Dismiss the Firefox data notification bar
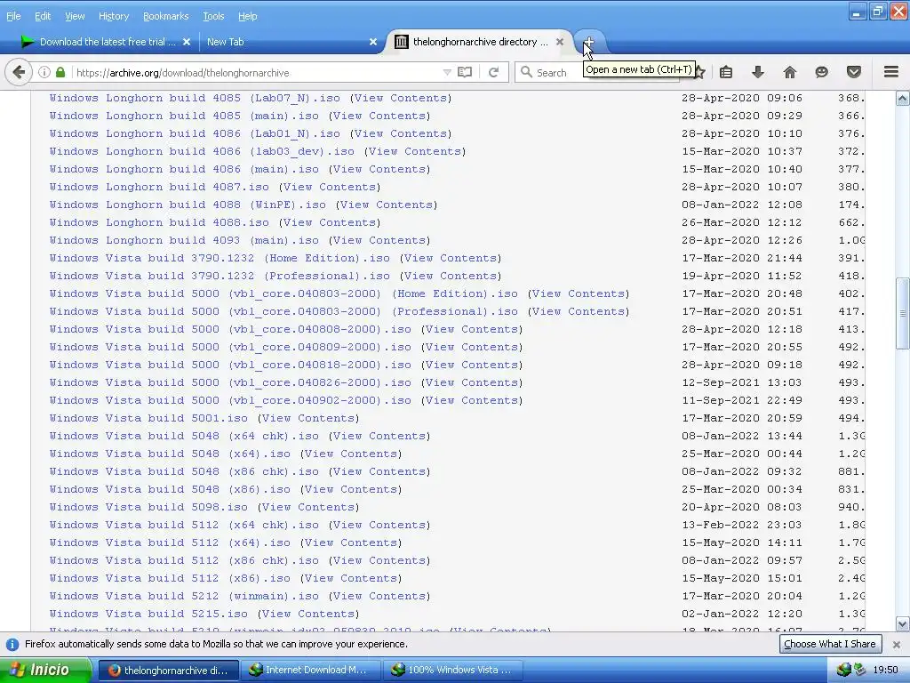Viewport: 910px width, 683px height. pyautogui.click(x=897, y=645)
